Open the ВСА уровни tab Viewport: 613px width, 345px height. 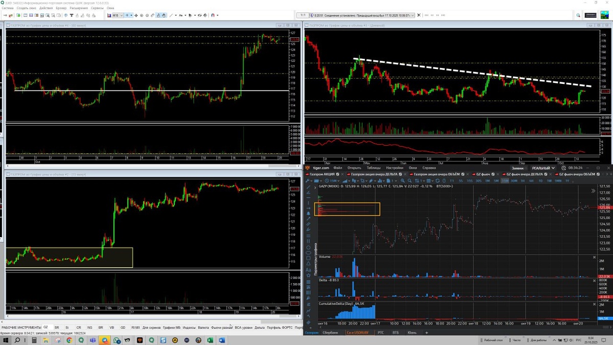[243, 327]
